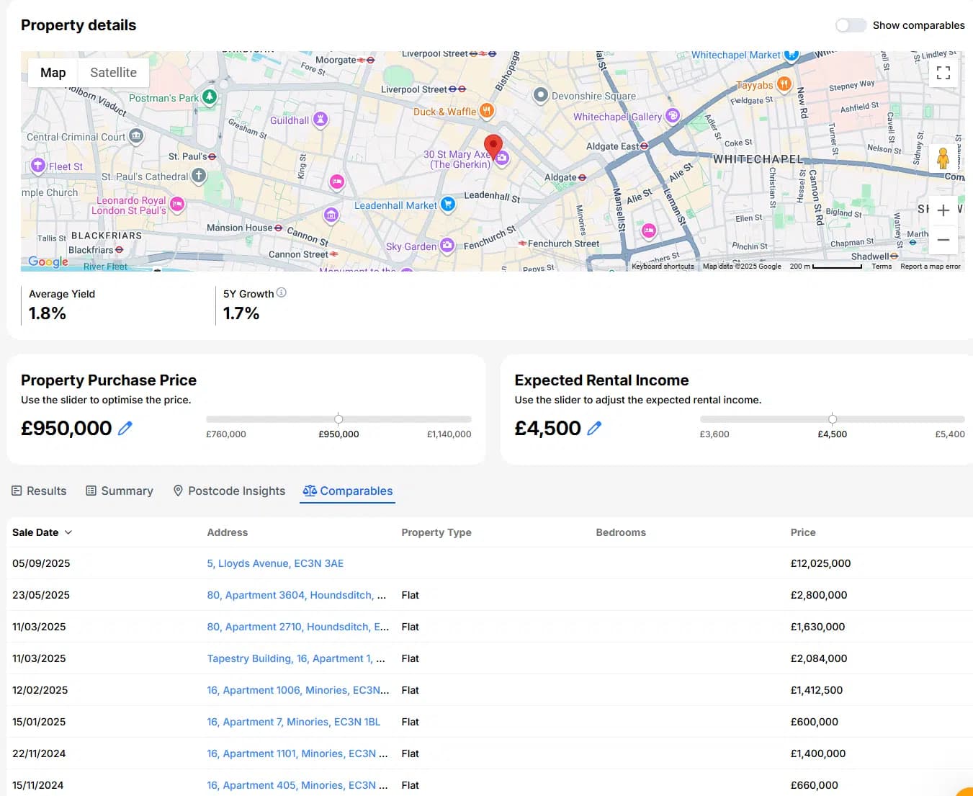Screen dimensions: 973x796
Task: Open 16, Apartment 7, Minories link
Action: coord(294,722)
